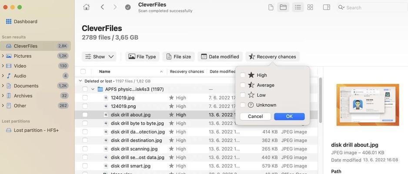Sort by Date modified column header

(x=222, y=71)
